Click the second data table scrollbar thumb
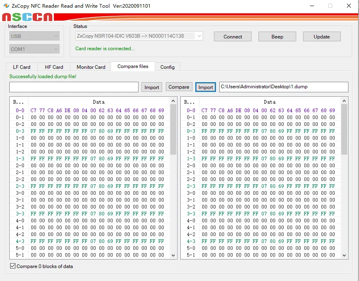 [344, 130]
